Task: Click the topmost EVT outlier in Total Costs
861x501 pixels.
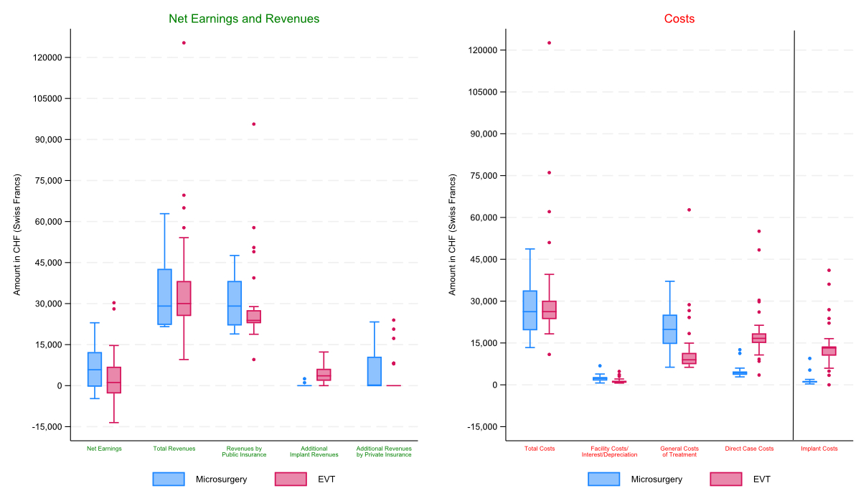Action: 549,43
